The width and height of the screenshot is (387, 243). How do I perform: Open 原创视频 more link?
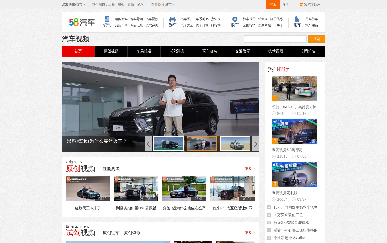[x=250, y=169]
